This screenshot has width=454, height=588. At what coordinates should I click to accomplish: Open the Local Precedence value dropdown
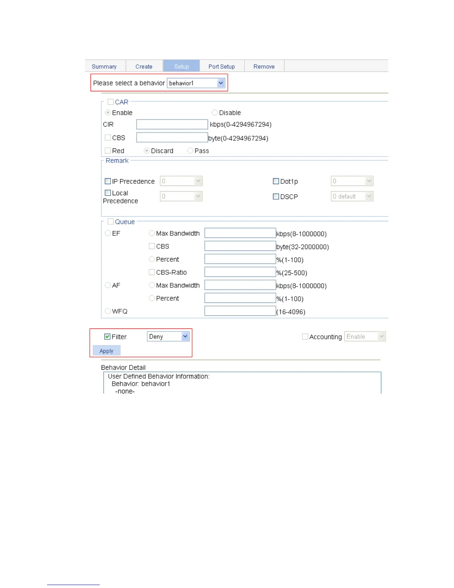[181, 196]
